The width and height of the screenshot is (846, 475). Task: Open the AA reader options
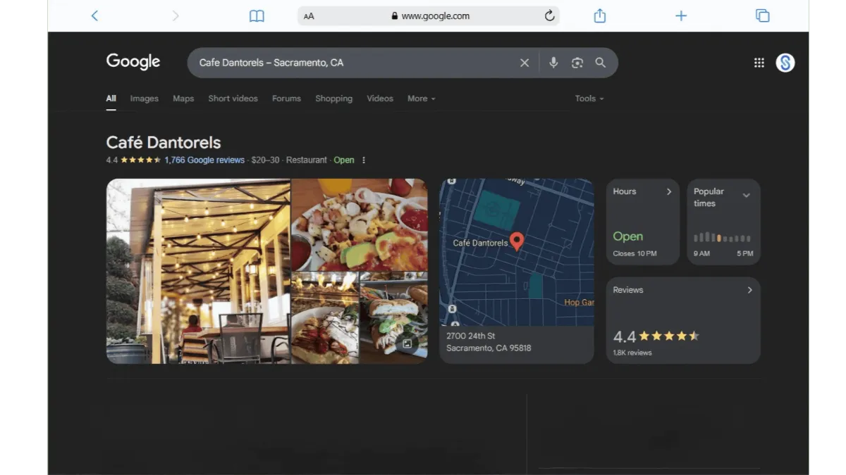309,16
